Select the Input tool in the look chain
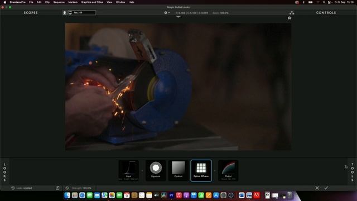357x201 pixels. (x=128, y=170)
